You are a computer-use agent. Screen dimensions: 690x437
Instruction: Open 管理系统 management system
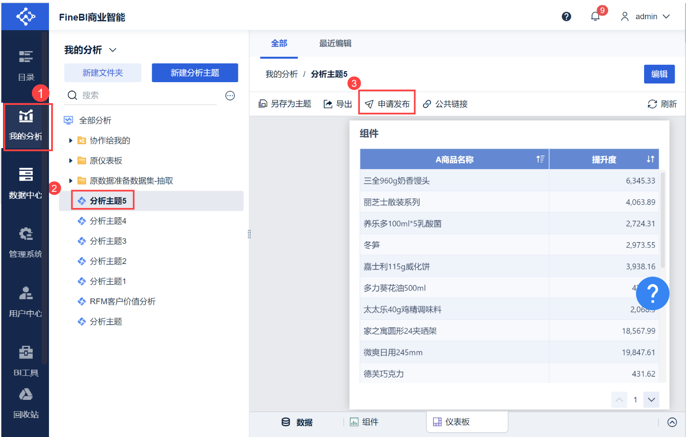26,243
